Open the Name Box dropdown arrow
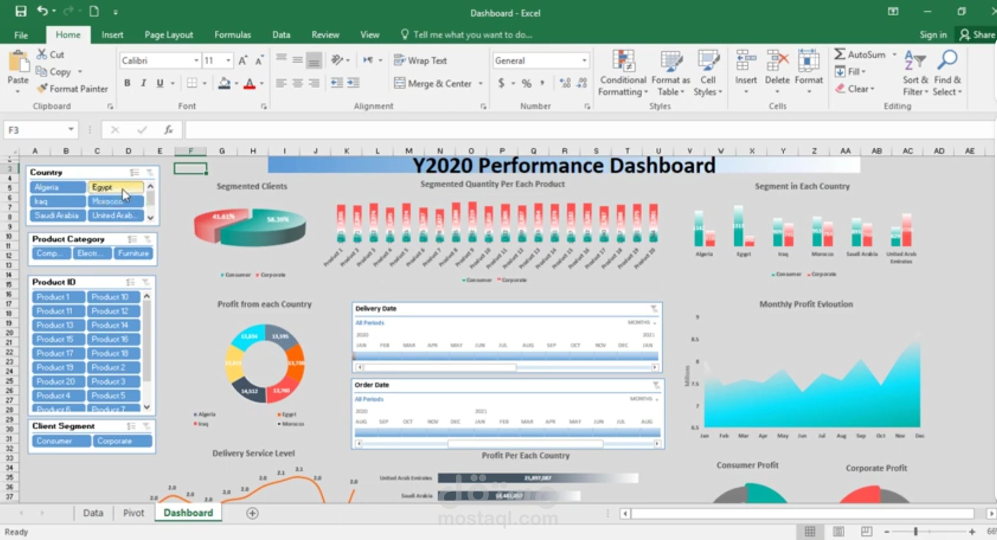The height and width of the screenshot is (540, 997). [71, 130]
